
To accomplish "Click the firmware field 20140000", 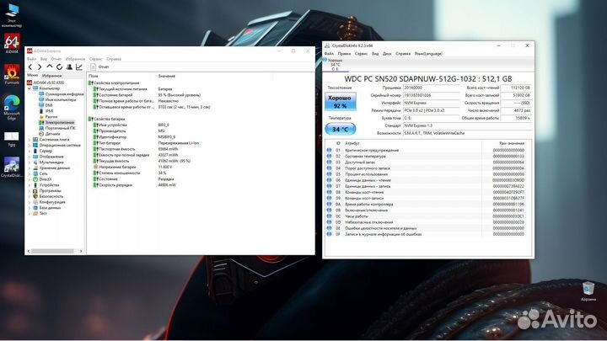I will (431, 88).
